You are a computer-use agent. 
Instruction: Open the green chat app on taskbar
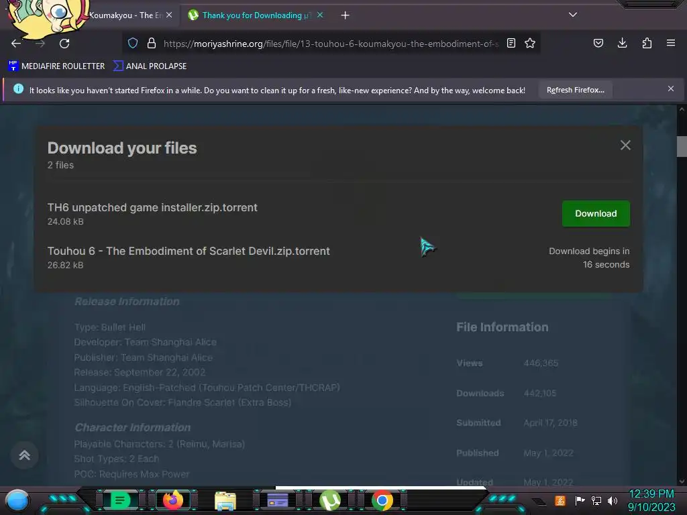[x=119, y=500]
